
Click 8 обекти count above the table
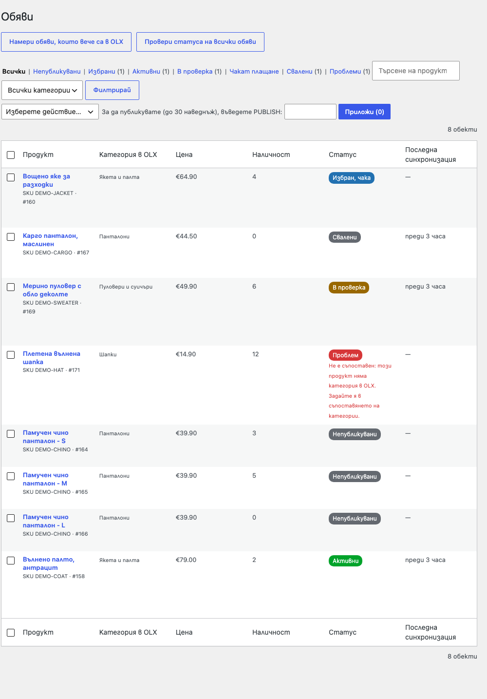click(462, 130)
